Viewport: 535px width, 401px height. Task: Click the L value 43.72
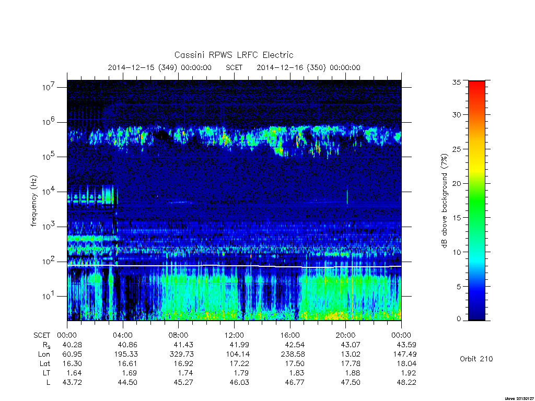click(x=72, y=382)
